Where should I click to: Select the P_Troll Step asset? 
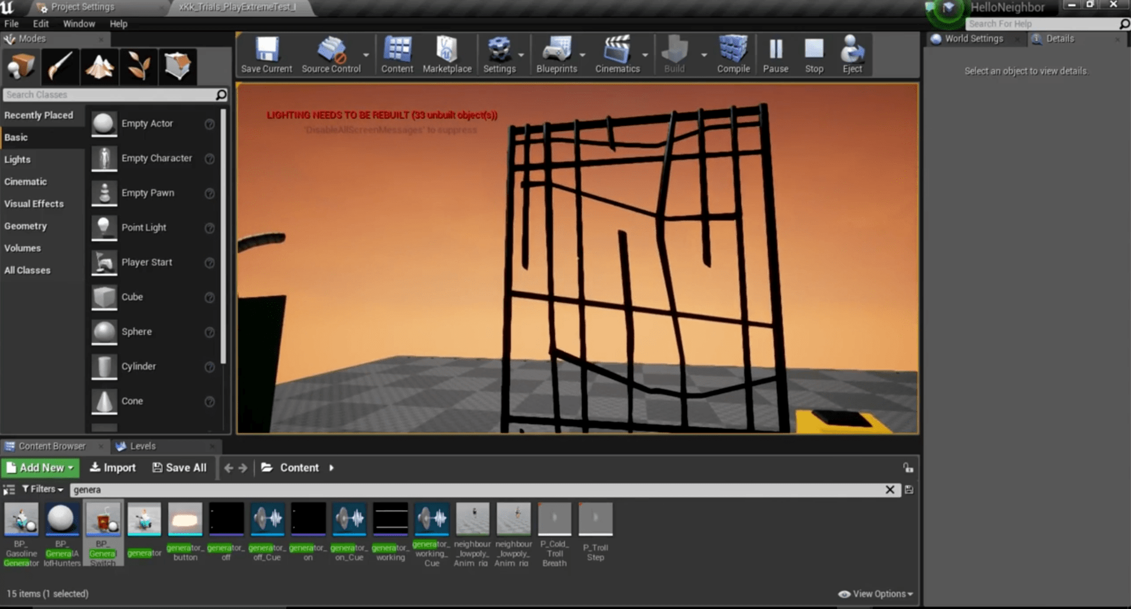tap(595, 520)
